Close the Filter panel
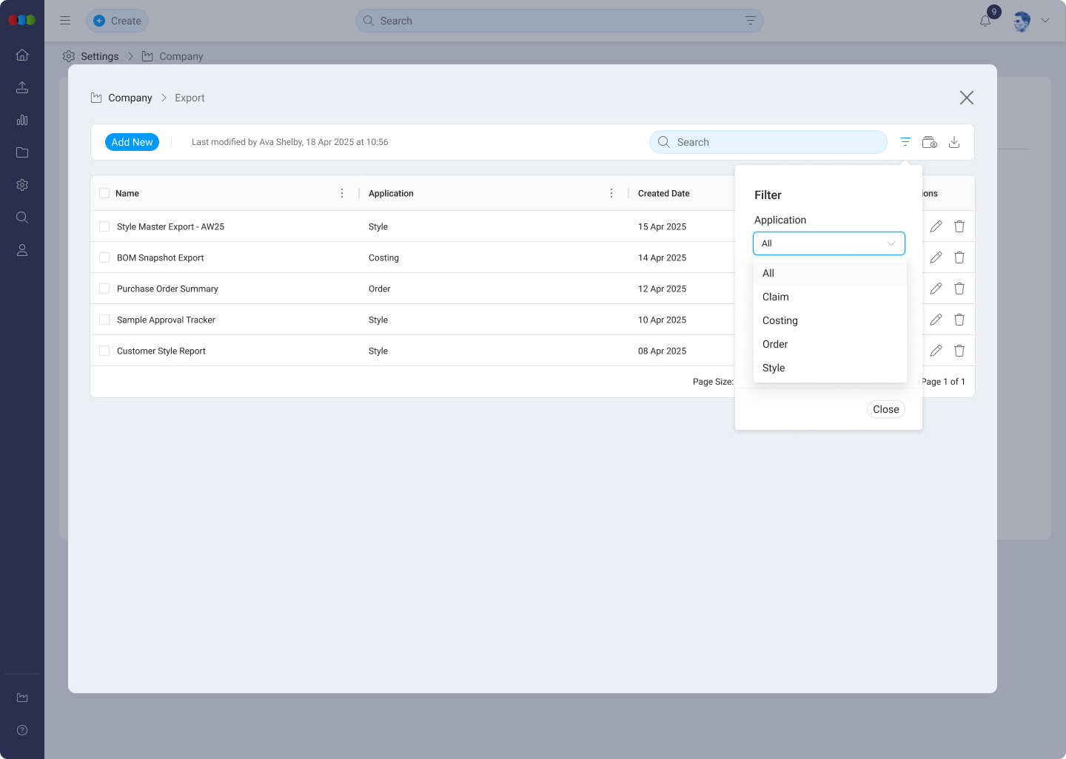Image resolution: width=1066 pixels, height=759 pixels. 885,409
